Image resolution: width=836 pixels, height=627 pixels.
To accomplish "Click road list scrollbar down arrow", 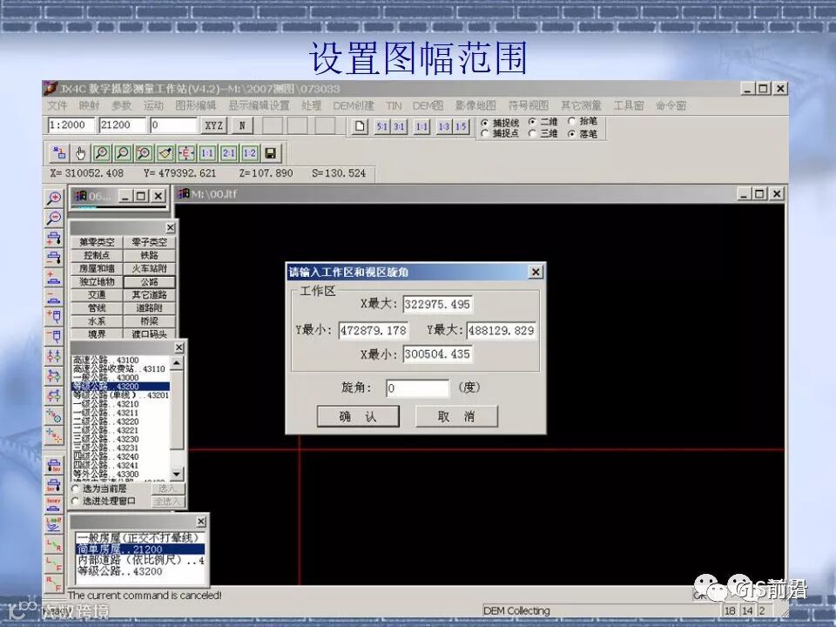I will [x=177, y=474].
